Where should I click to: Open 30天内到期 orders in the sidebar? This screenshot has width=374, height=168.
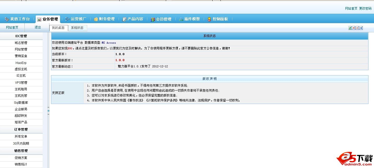pyautogui.click(x=21, y=144)
